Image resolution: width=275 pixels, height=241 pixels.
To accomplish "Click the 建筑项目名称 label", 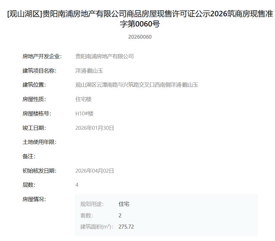I will click(39, 71).
